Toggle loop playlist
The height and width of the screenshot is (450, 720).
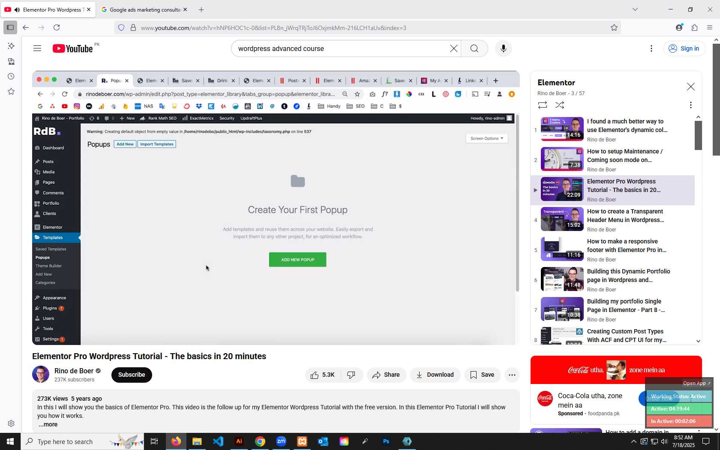tap(543, 105)
